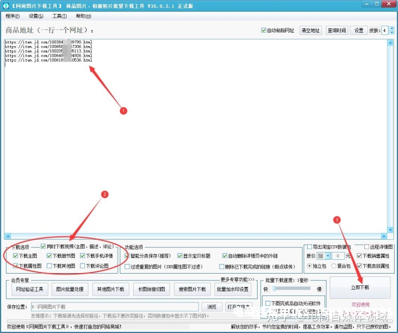Viewport: 398px width, 333px height.
Task: Click the top-right 设置 button
Action: coord(359,31)
